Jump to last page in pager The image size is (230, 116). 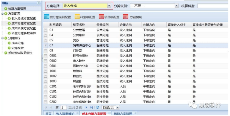click(92, 107)
